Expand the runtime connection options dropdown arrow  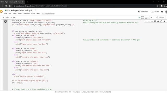coord(152,17)
